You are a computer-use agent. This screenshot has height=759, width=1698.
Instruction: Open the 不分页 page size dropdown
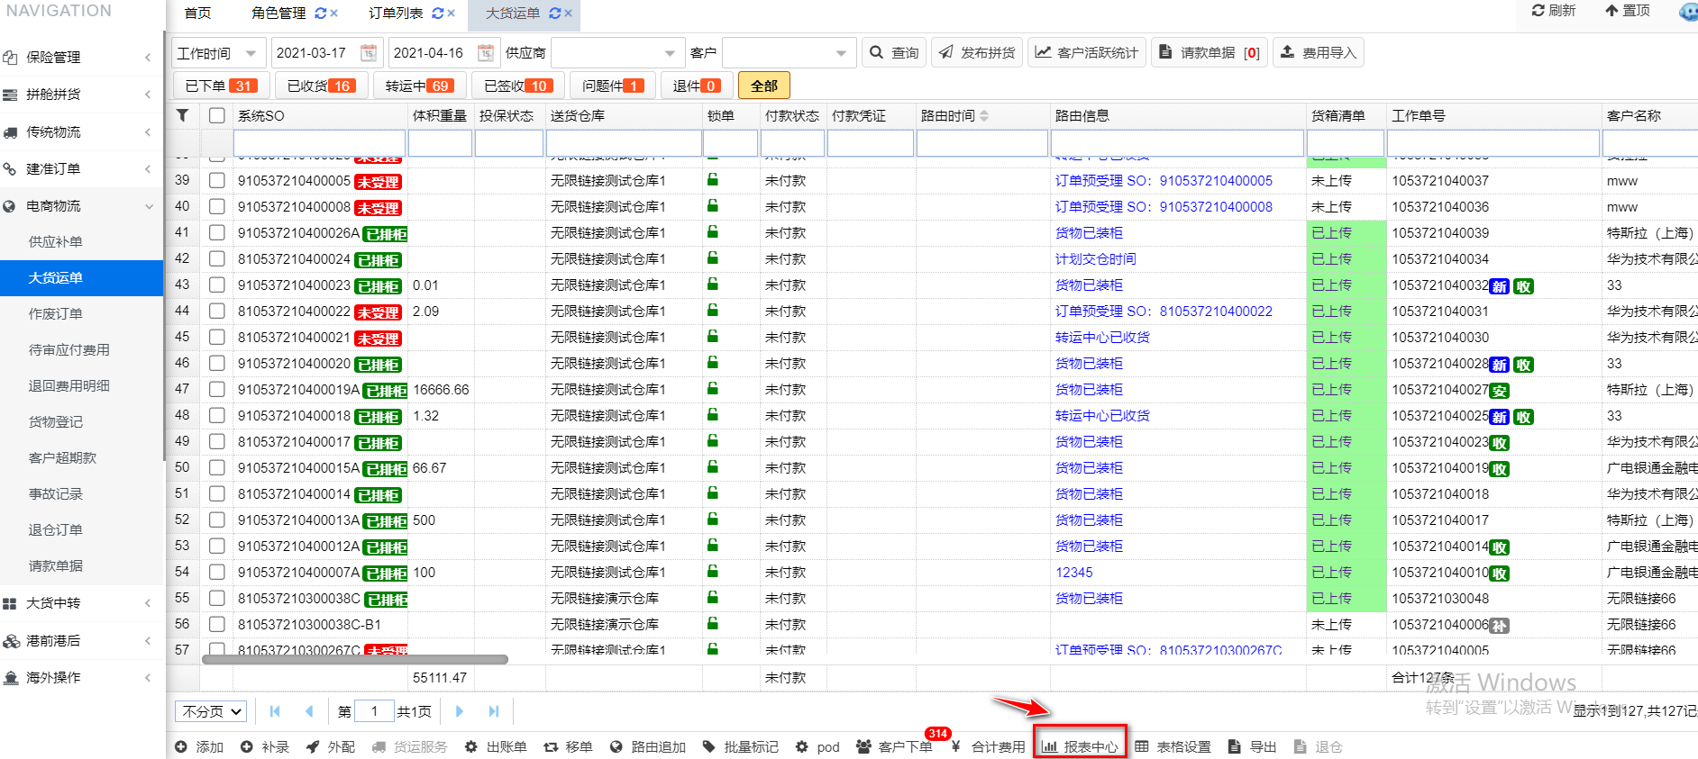click(212, 711)
